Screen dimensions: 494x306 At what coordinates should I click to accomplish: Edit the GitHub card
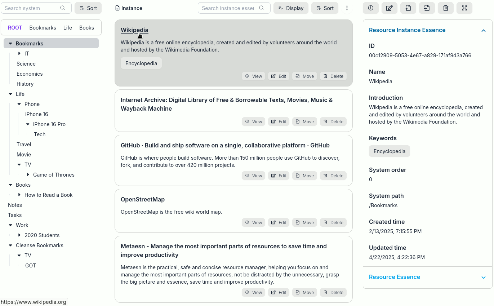pos(279,176)
